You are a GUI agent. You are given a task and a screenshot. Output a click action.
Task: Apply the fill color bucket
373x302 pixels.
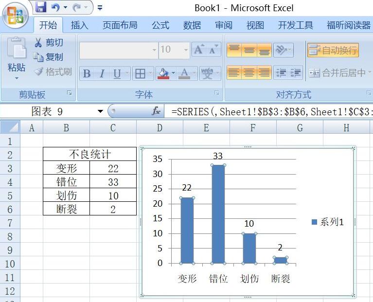[163, 73]
